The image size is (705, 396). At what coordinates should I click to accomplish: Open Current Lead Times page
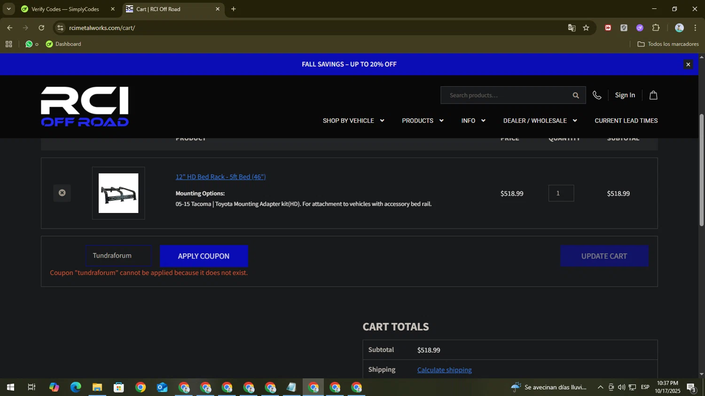pos(626,121)
